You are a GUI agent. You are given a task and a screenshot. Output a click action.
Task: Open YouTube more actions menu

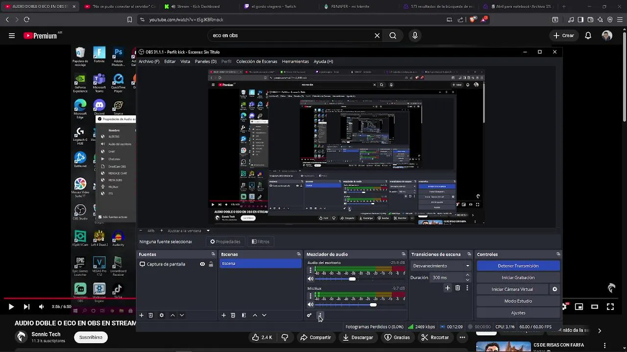(462, 337)
